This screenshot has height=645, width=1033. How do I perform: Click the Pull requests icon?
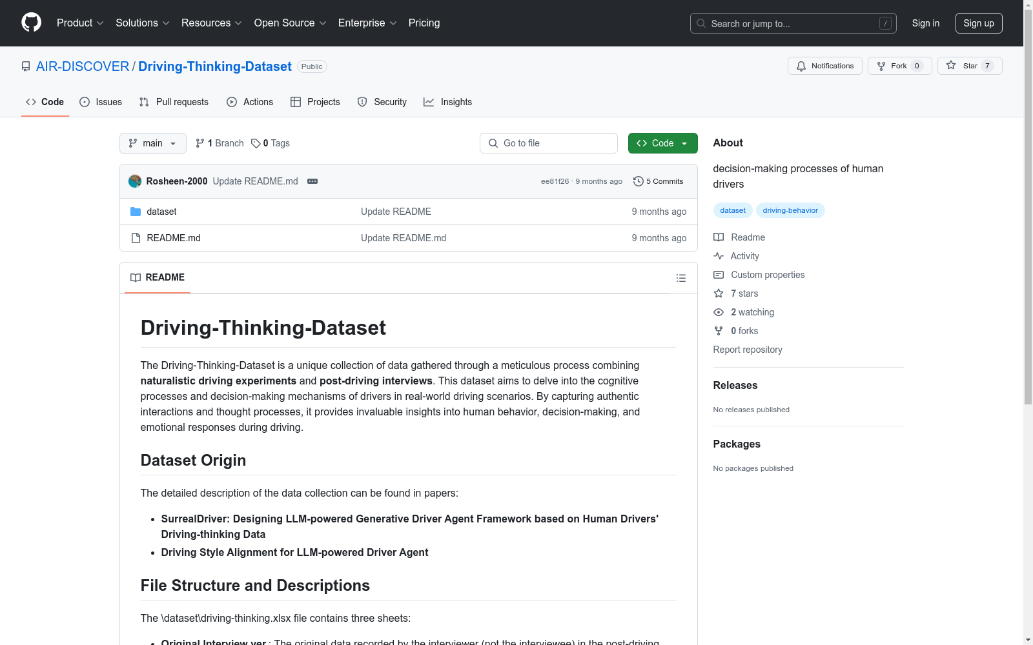click(x=144, y=102)
